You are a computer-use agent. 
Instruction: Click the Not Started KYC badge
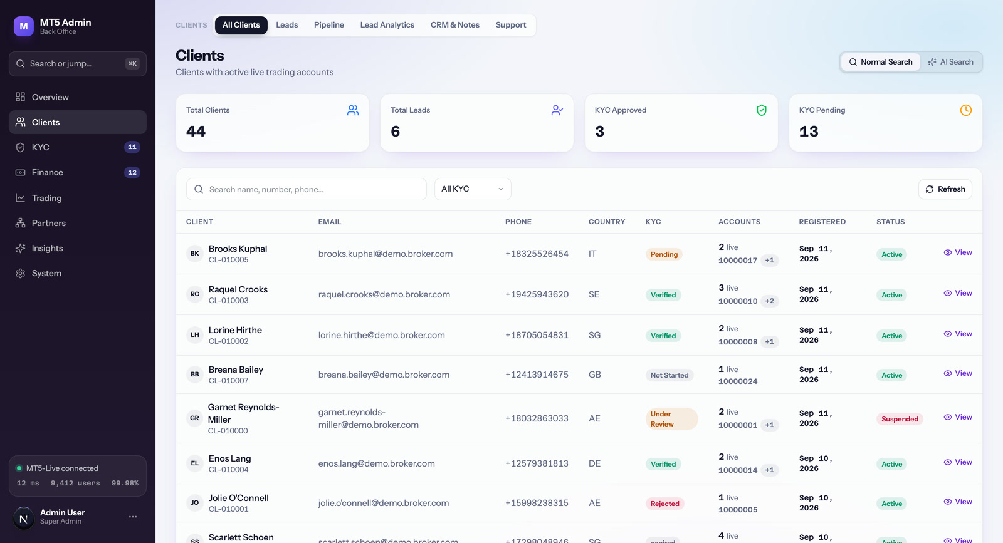point(669,375)
